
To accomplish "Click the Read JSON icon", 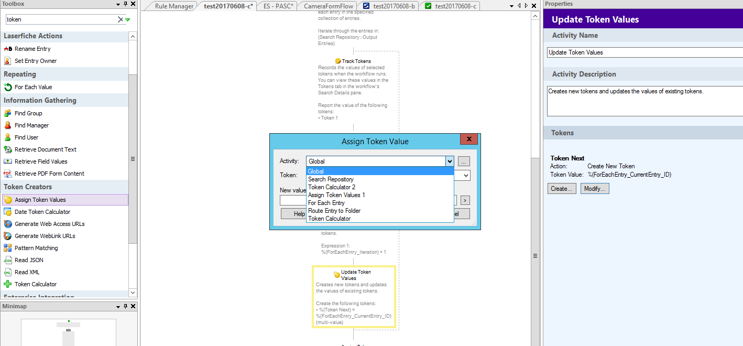I will click(x=7, y=260).
